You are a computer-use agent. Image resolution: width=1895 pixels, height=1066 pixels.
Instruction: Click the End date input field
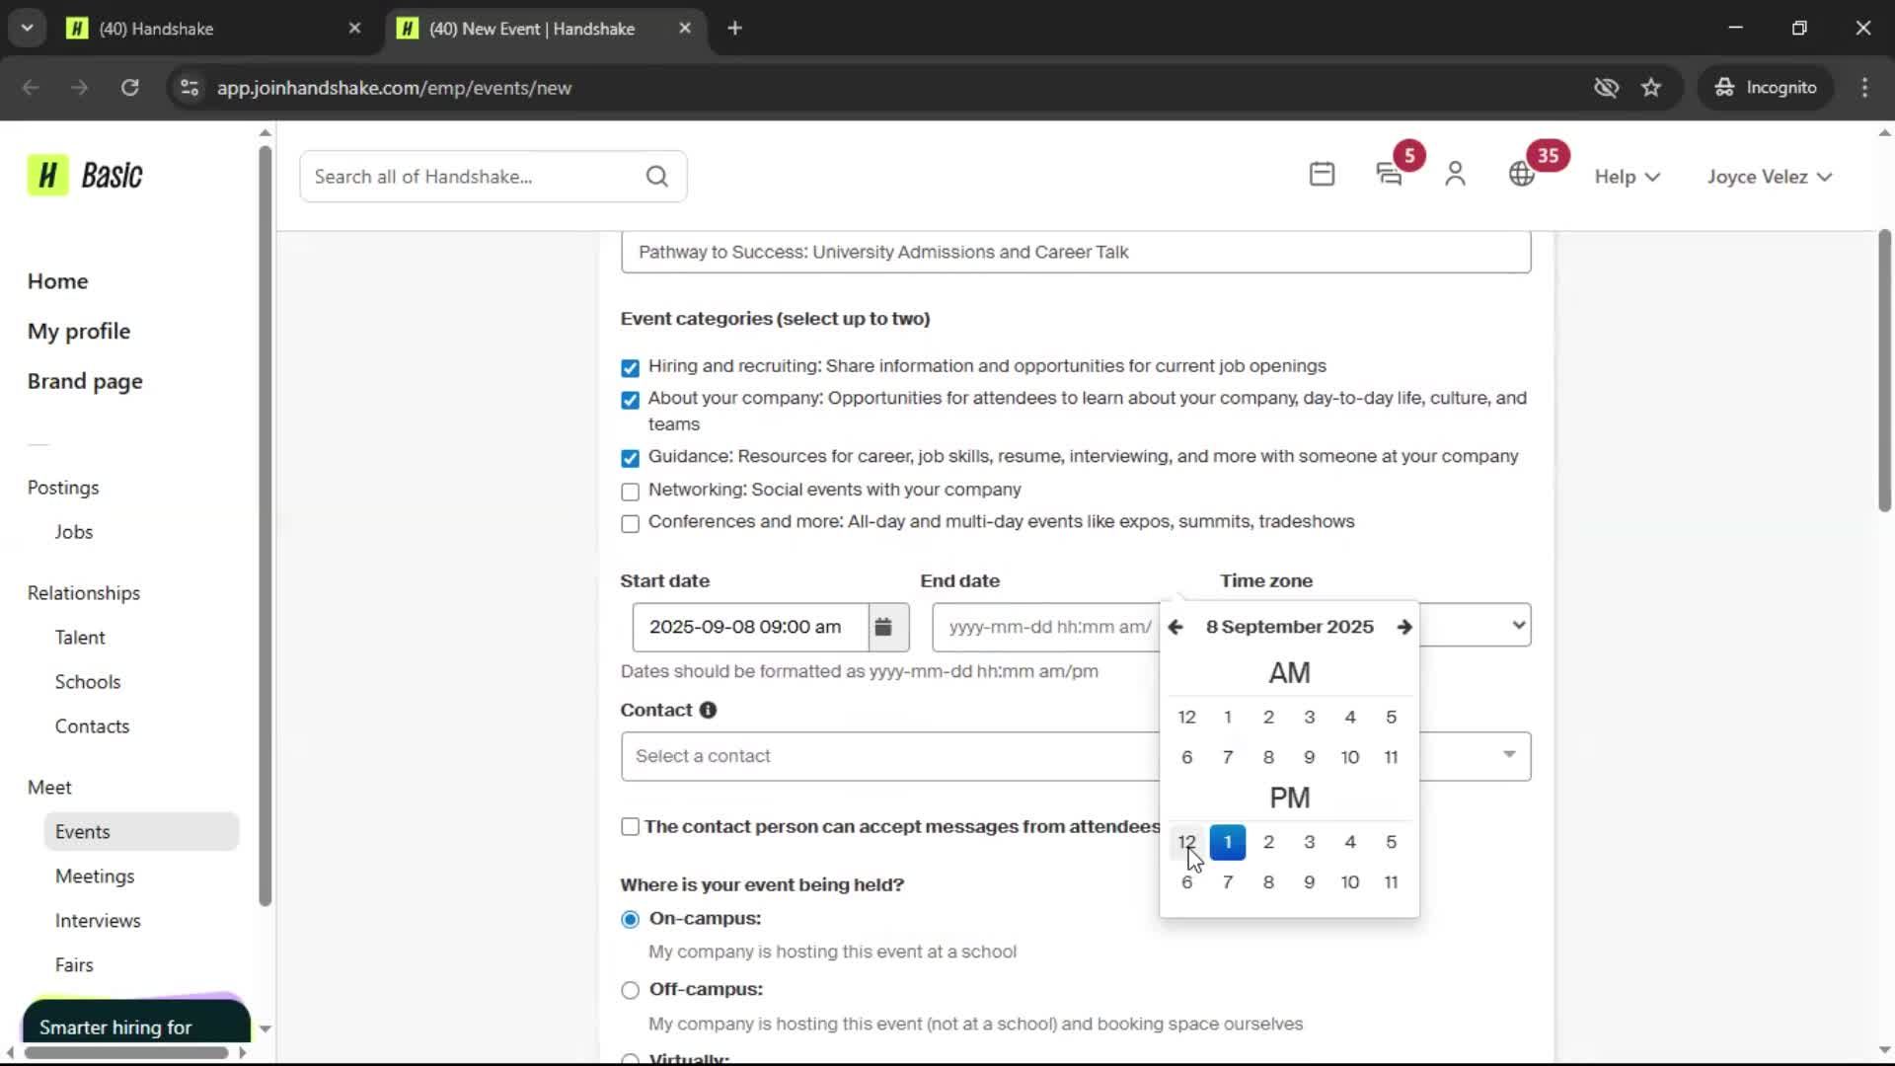point(1046,627)
